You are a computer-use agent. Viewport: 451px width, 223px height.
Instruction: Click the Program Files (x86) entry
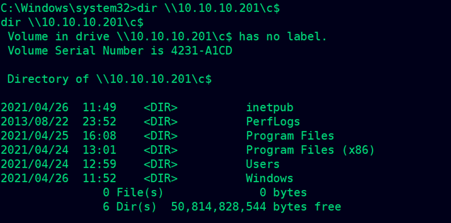click(x=310, y=150)
